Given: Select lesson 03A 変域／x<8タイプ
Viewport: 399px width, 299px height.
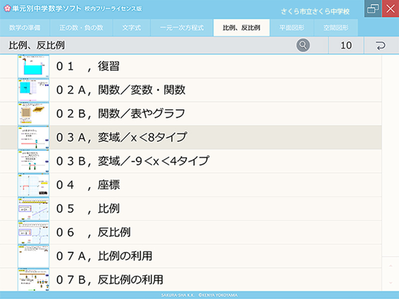Looking at the screenshot, I should [x=121, y=138].
